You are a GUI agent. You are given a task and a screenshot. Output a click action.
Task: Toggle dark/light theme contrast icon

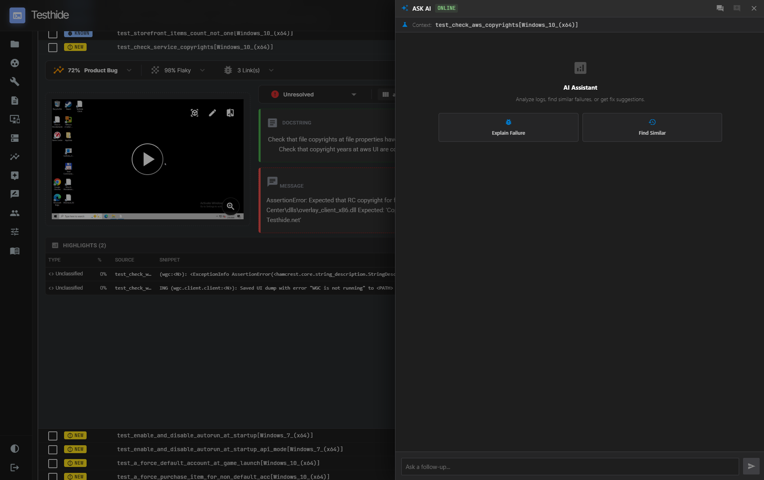tap(15, 449)
